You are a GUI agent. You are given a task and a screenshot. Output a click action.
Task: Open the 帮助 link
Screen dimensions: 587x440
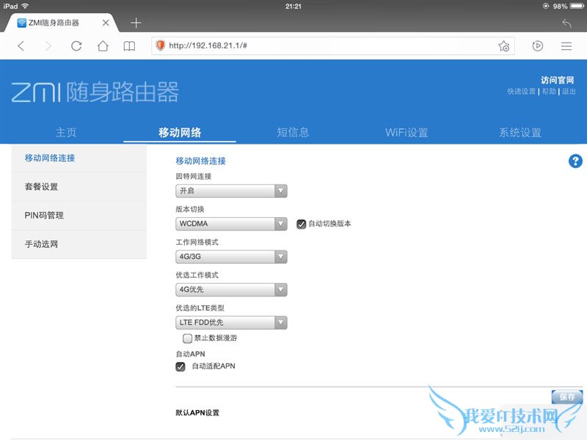pyautogui.click(x=549, y=91)
